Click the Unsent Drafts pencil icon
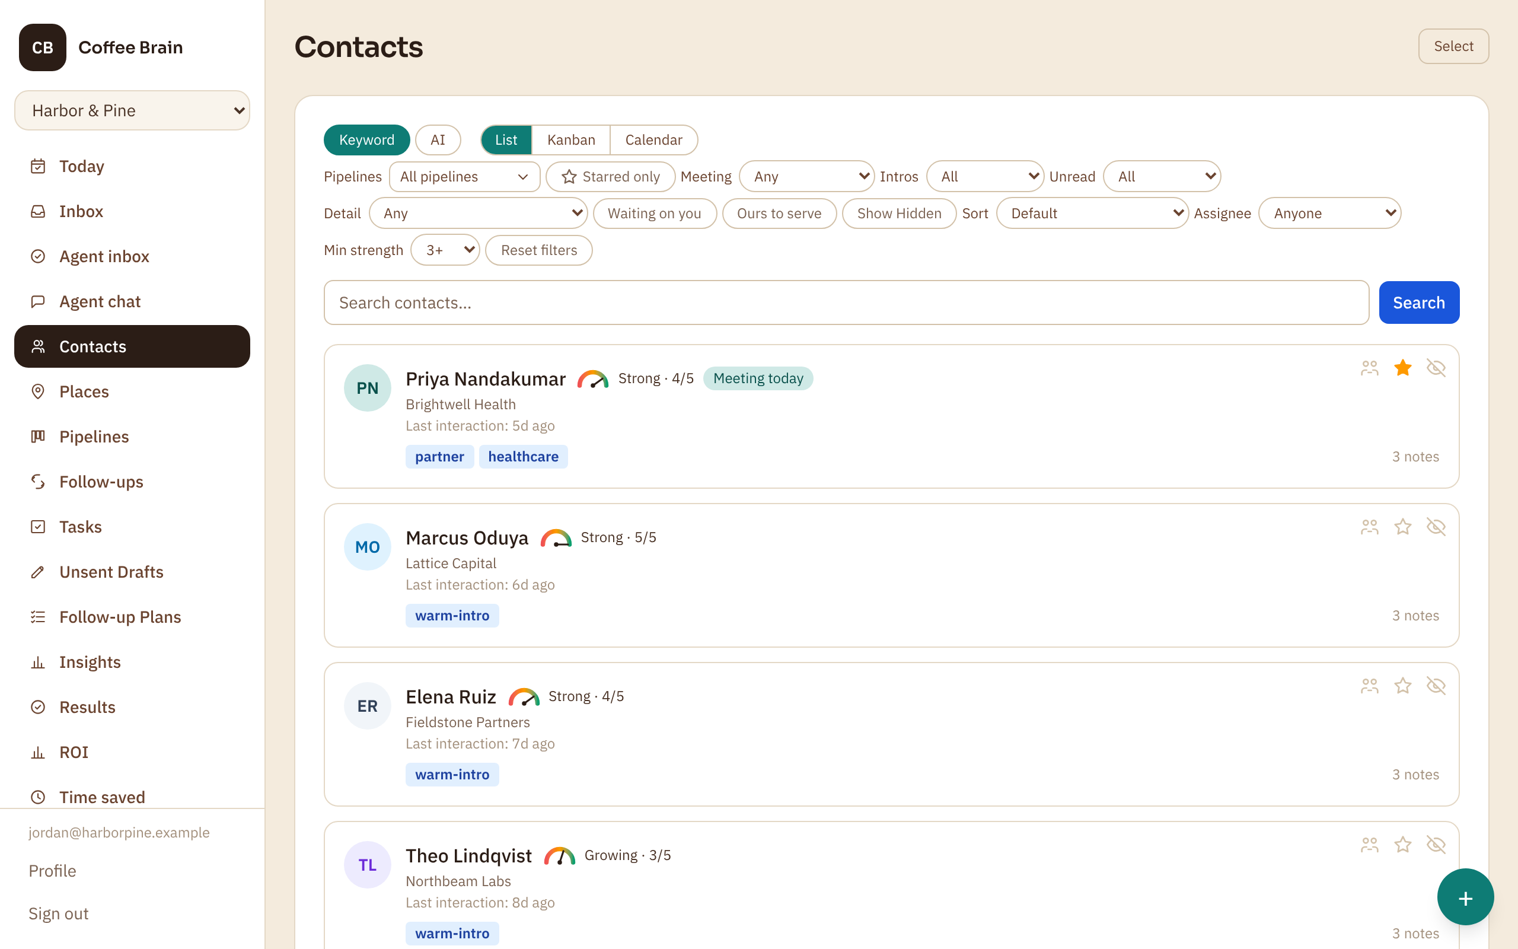Screen dimensions: 1518x949 point(39,572)
